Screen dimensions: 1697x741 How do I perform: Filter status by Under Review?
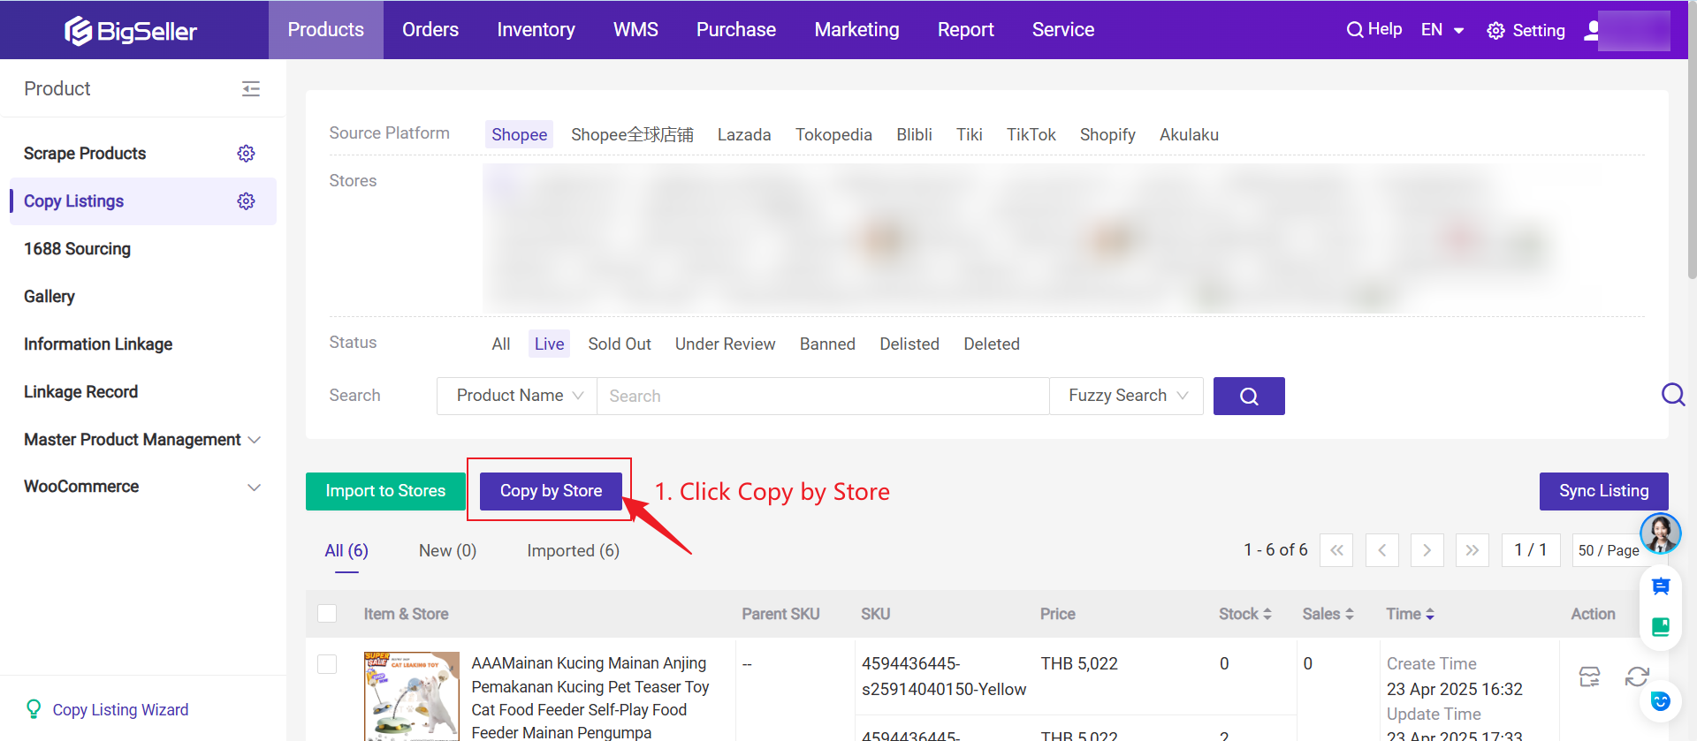tap(725, 344)
